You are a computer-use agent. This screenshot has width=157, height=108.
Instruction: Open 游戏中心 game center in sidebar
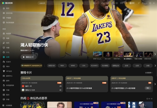(x=8, y=76)
